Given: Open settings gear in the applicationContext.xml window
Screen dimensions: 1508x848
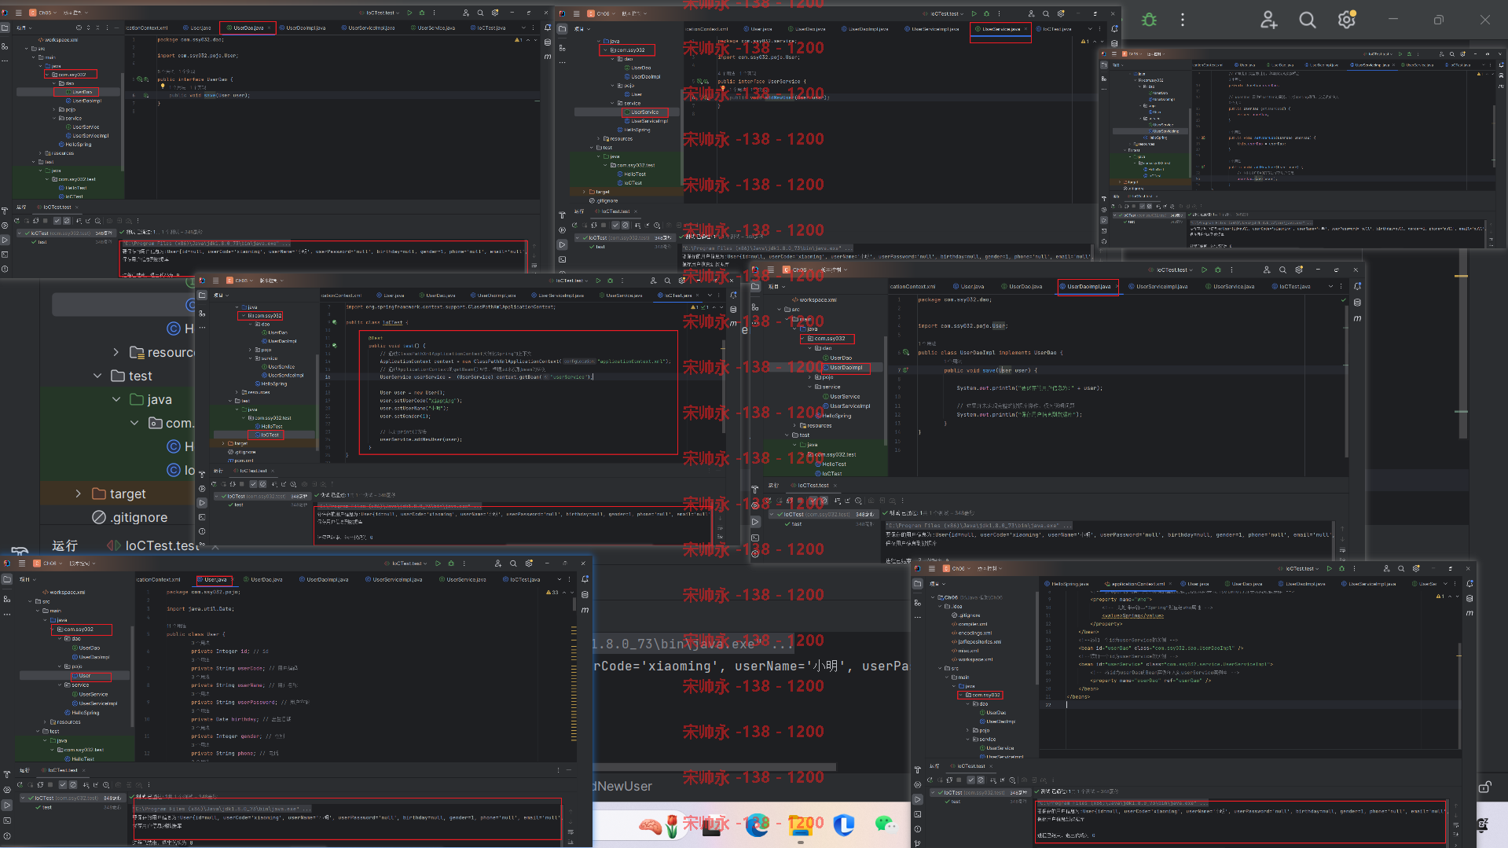Looking at the screenshot, I should pos(1416,568).
